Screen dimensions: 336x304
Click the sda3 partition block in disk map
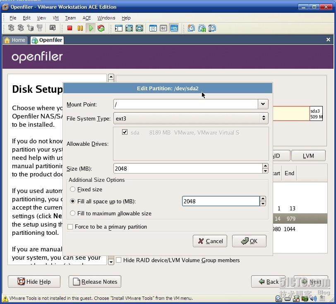(316, 113)
